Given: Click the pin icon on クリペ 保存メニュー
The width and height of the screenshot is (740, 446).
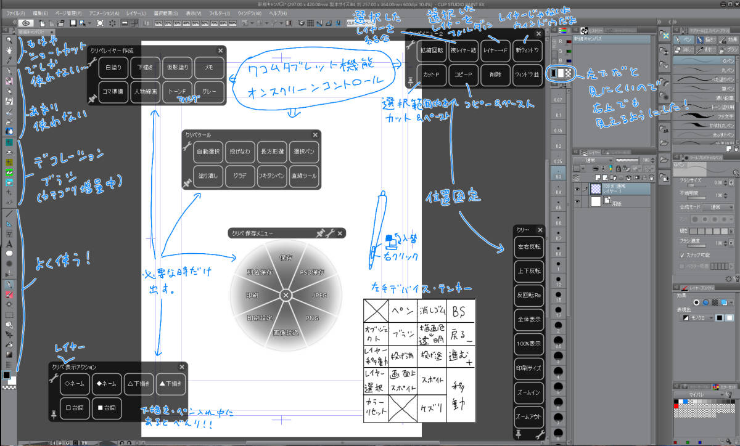Looking at the screenshot, I should [319, 233].
